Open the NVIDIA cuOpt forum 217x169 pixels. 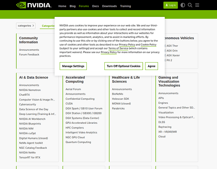pyautogui.click(x=27, y=133)
